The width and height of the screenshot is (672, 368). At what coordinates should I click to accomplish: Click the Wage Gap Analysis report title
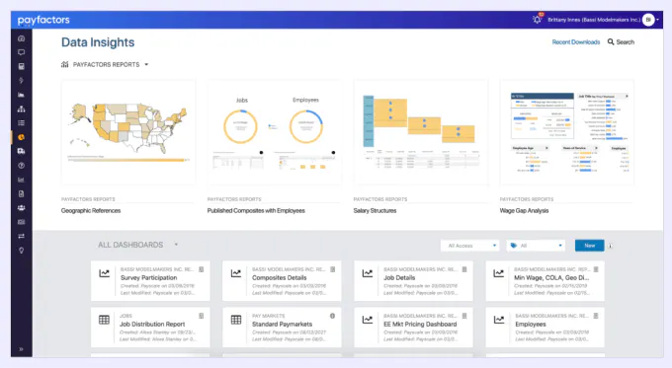point(524,210)
